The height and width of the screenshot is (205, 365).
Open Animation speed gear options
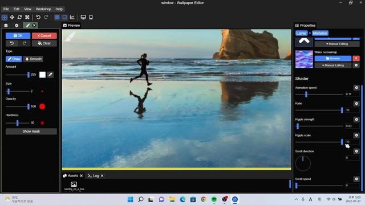[356, 88]
